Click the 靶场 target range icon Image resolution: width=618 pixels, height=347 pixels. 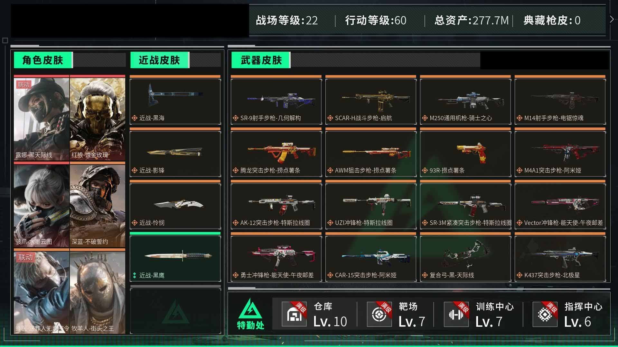pyautogui.click(x=379, y=315)
